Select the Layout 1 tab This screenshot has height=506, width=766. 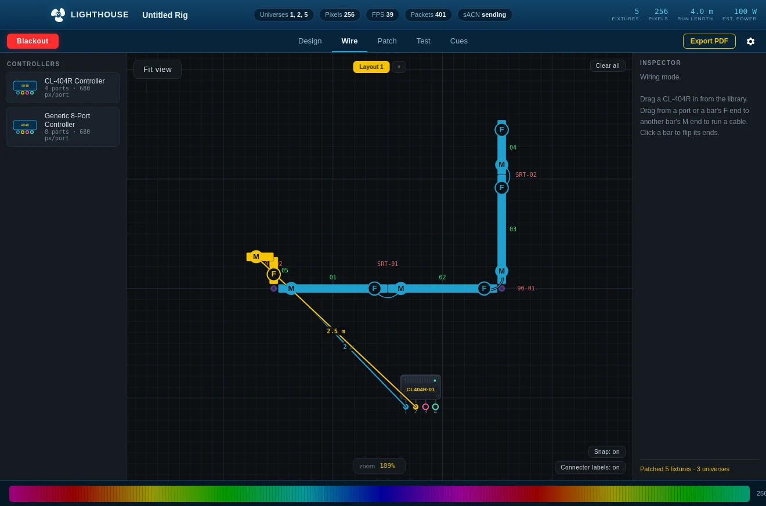tap(371, 67)
